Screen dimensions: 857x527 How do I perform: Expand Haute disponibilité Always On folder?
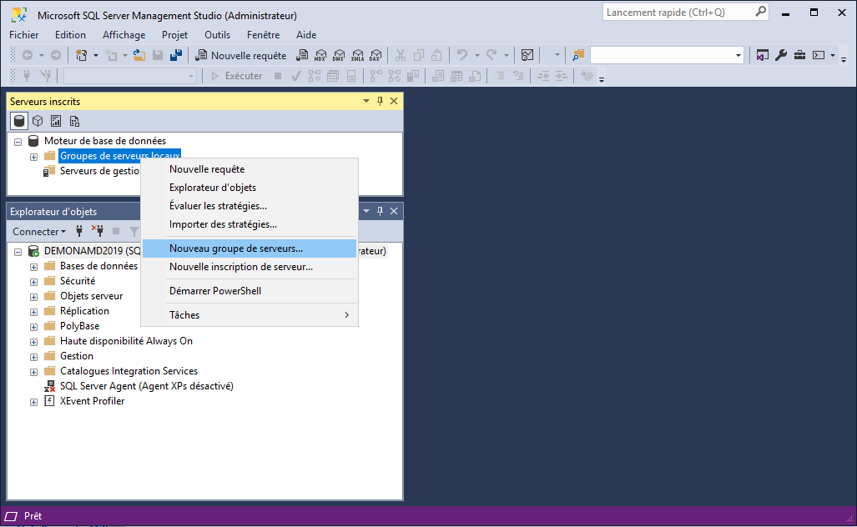tap(34, 342)
